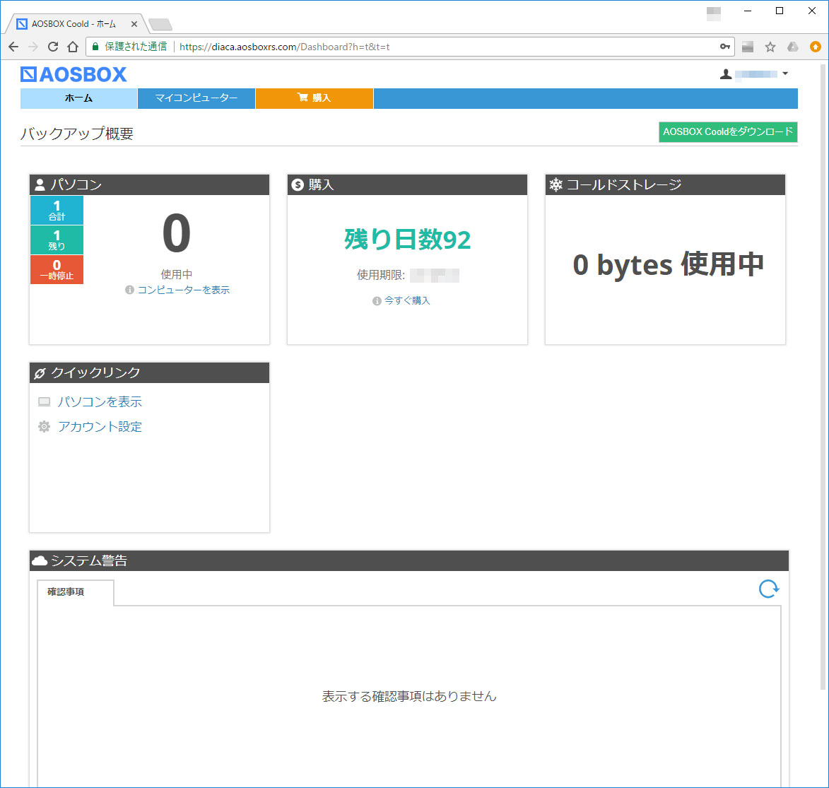Click the shopping cart icon in 購入 tab

point(302,98)
